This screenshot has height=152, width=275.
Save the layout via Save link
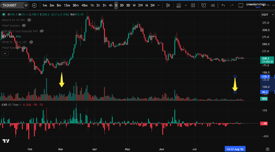(258, 7)
